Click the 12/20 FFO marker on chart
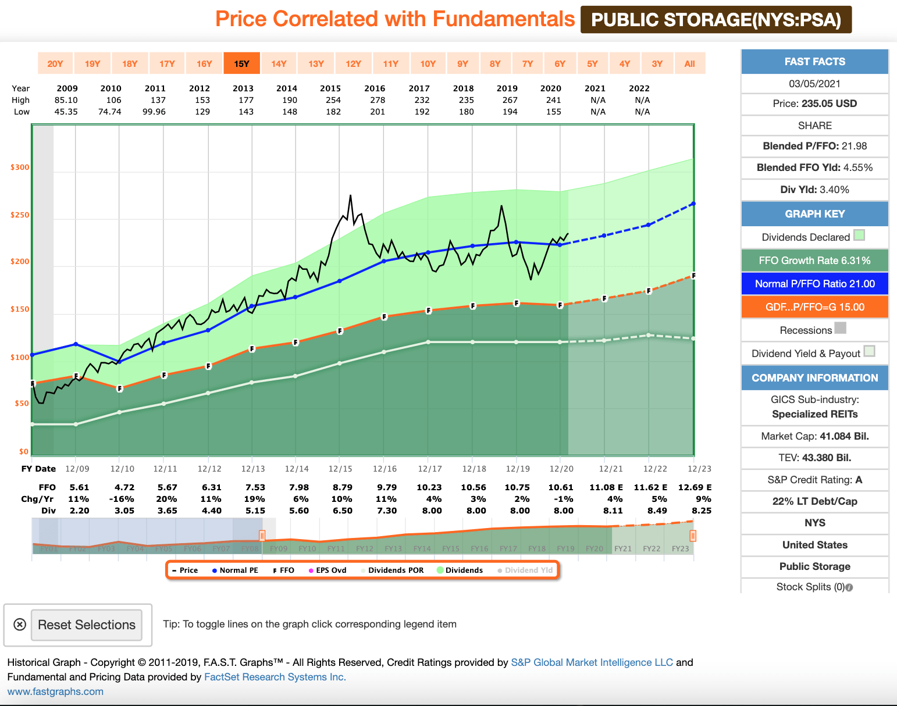 (560, 305)
